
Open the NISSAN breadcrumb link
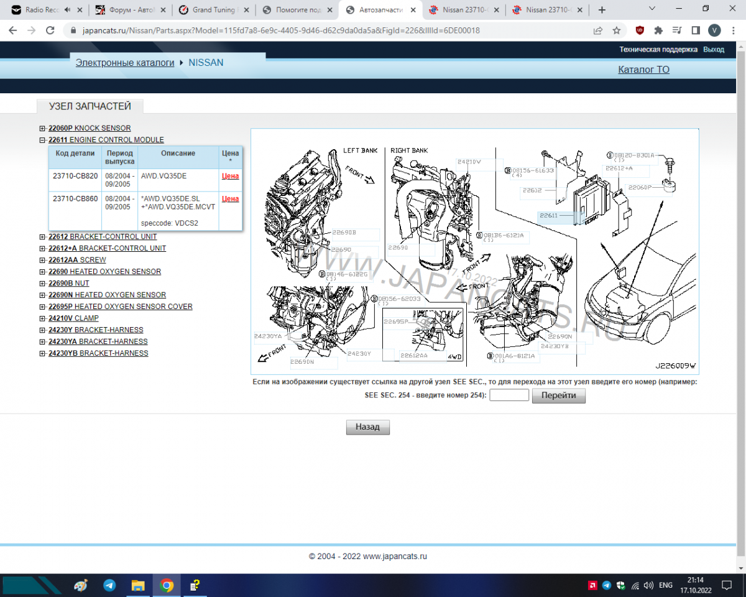tap(206, 63)
